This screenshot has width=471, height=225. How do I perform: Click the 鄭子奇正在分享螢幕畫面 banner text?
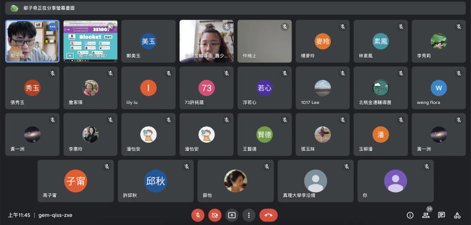(x=49, y=8)
